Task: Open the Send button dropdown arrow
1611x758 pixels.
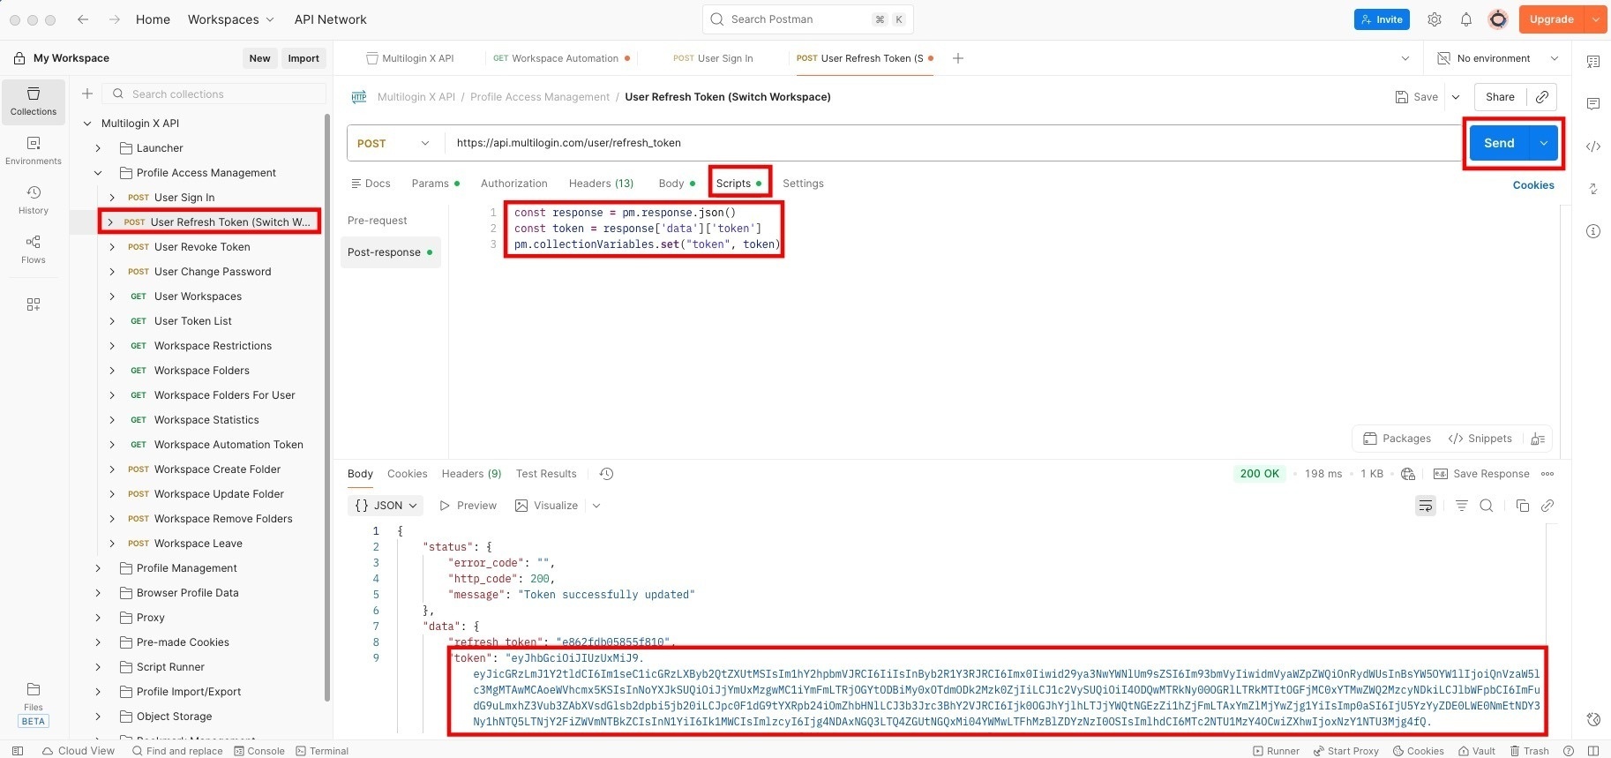Action: click(1544, 143)
